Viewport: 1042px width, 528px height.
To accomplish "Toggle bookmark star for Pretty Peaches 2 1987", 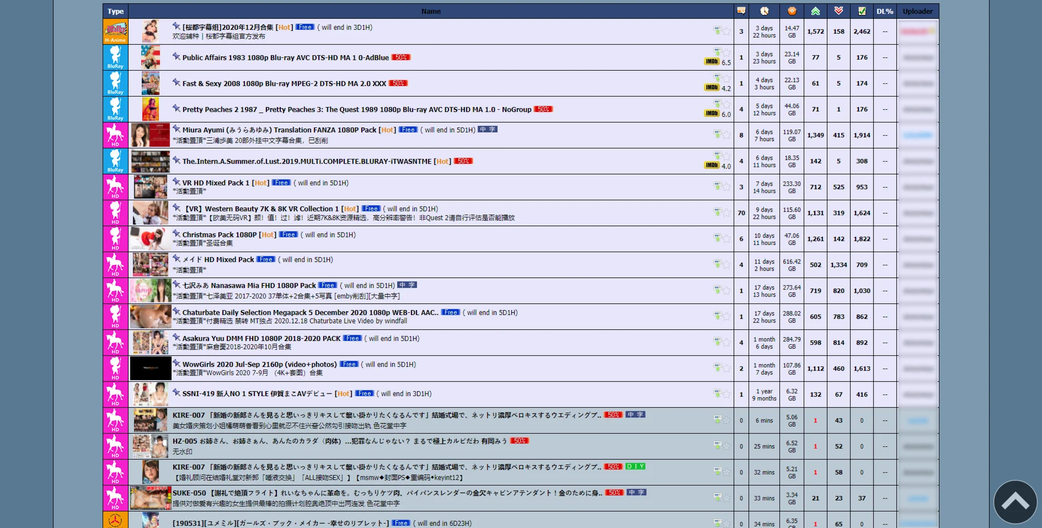I will pos(726,104).
